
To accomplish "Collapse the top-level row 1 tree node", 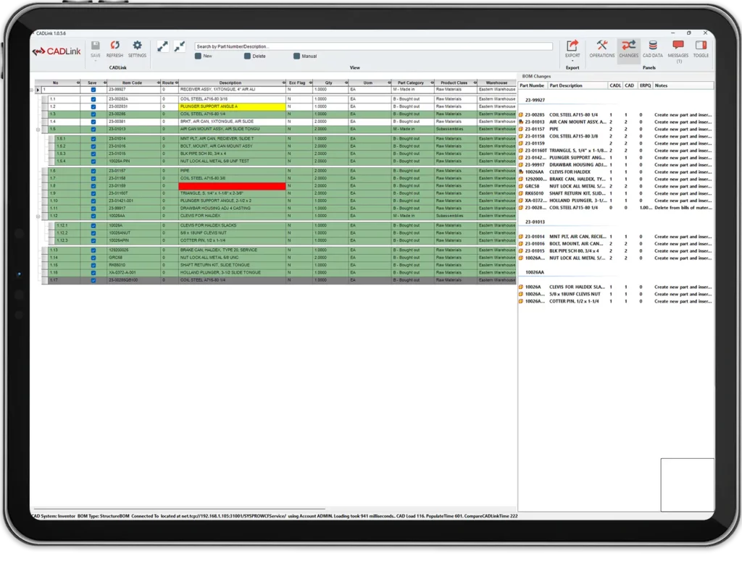I will (x=32, y=90).
